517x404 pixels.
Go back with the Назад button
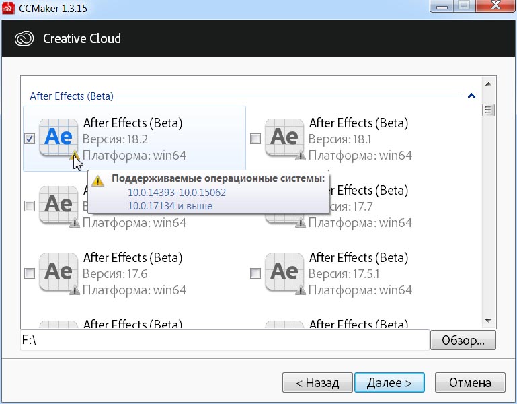click(x=317, y=382)
